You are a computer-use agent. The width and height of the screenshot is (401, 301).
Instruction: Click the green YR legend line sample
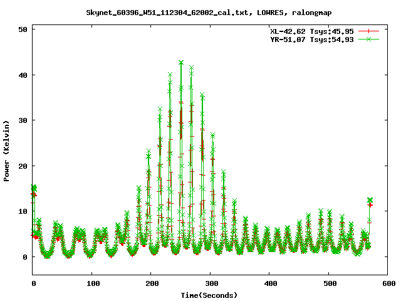pos(368,39)
